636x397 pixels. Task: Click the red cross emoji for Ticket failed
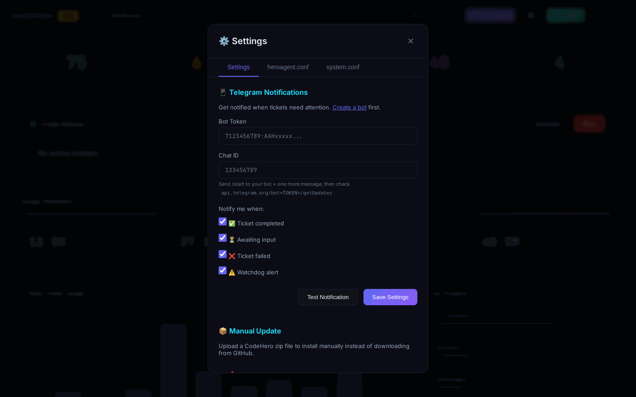coord(232,256)
